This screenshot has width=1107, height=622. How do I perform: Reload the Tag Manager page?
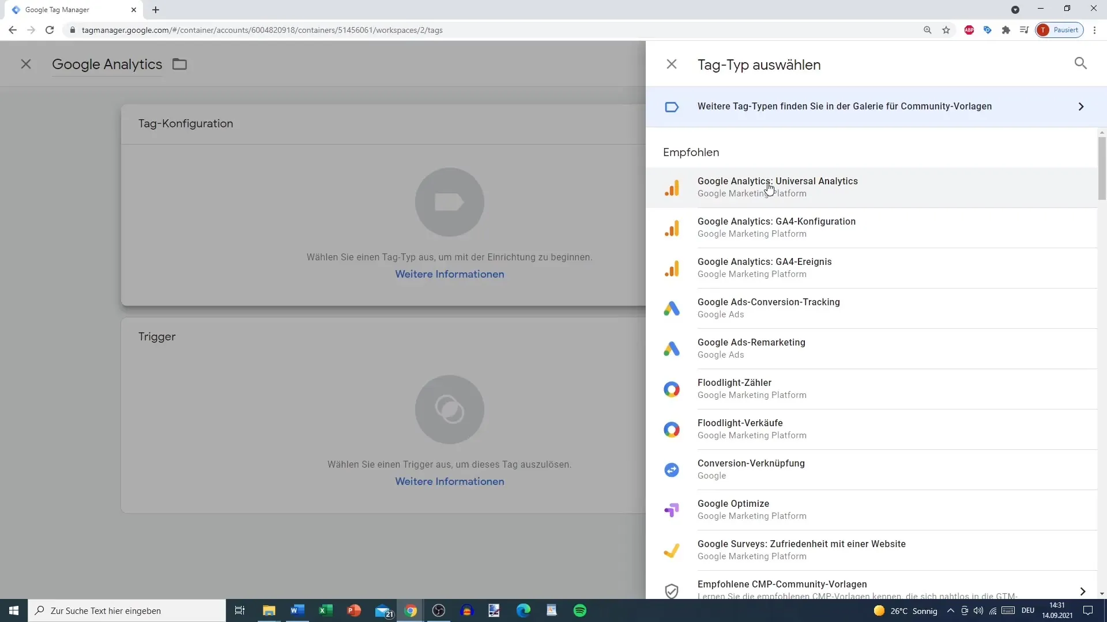point(50,30)
